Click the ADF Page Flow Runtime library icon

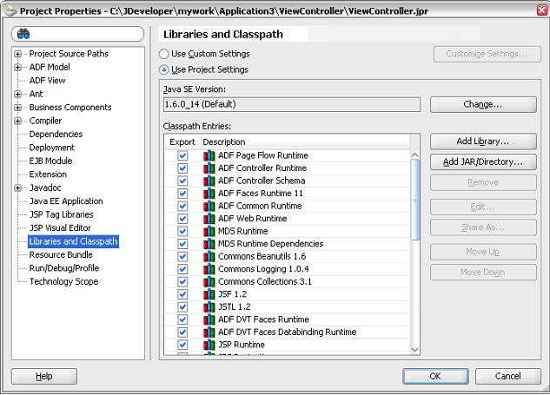209,155
